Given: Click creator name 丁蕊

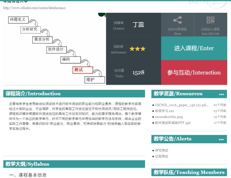Looking at the screenshot, I should pos(138,25).
